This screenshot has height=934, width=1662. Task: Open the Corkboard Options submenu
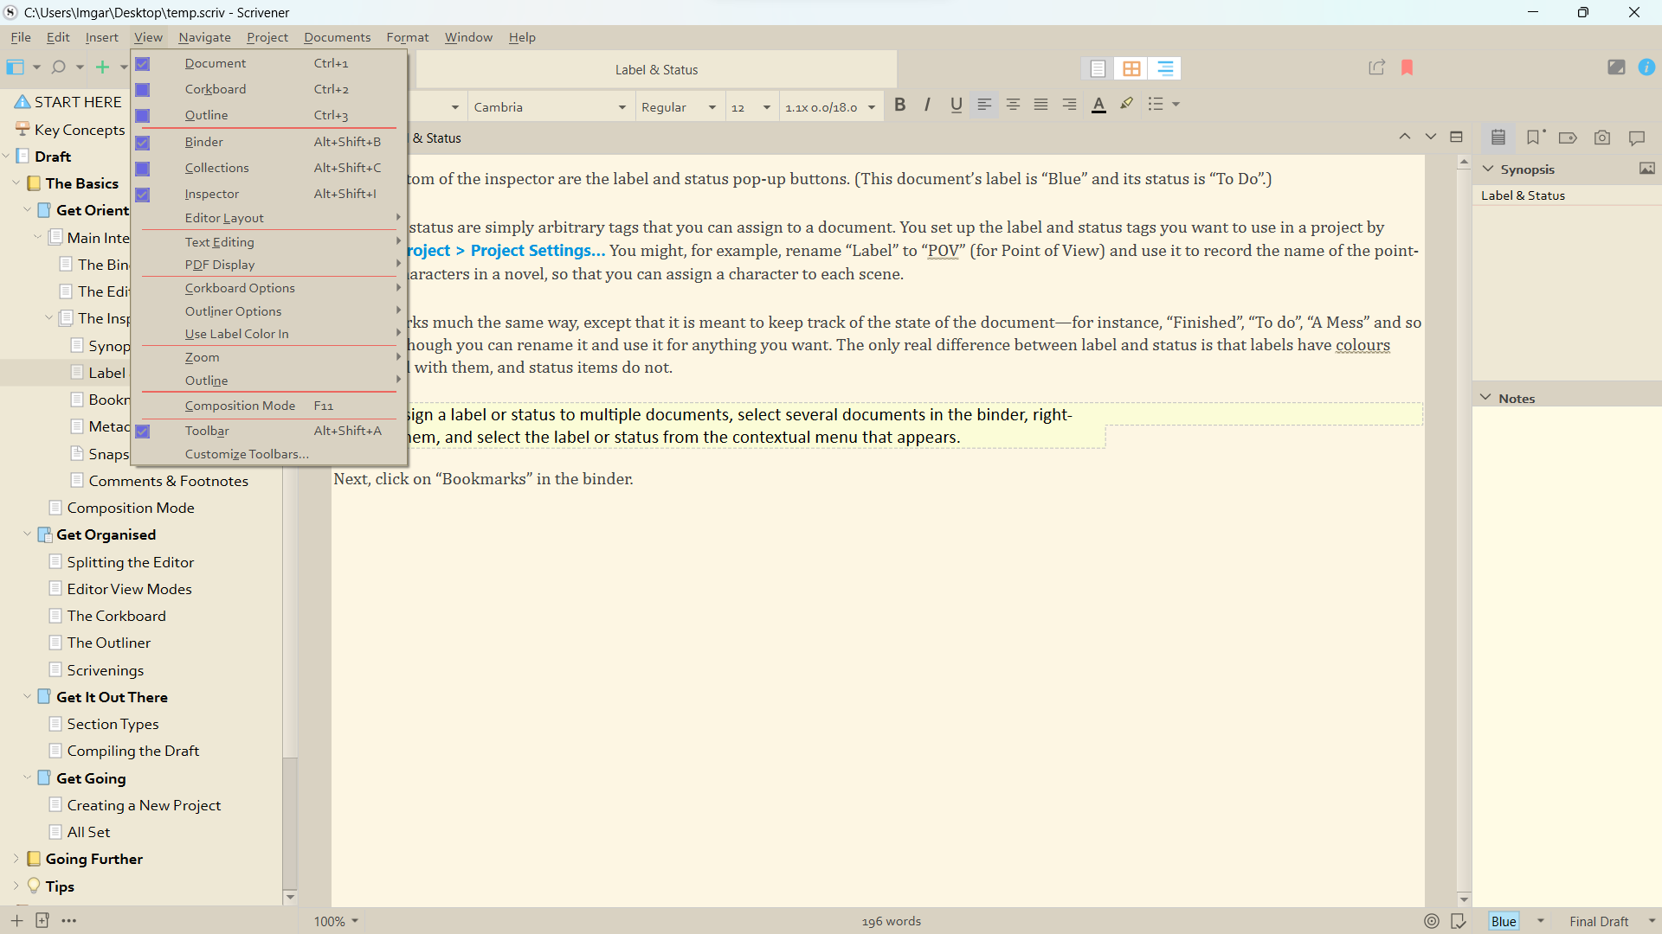pos(240,288)
